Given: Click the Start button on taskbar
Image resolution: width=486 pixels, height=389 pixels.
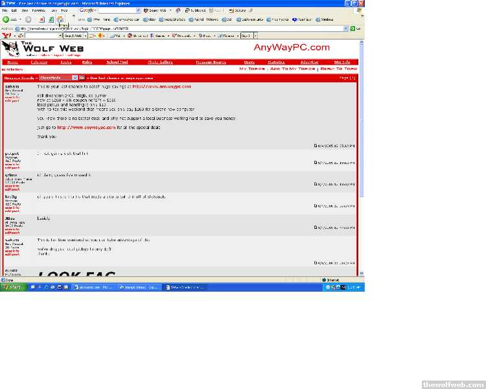Looking at the screenshot, I should point(11,287).
